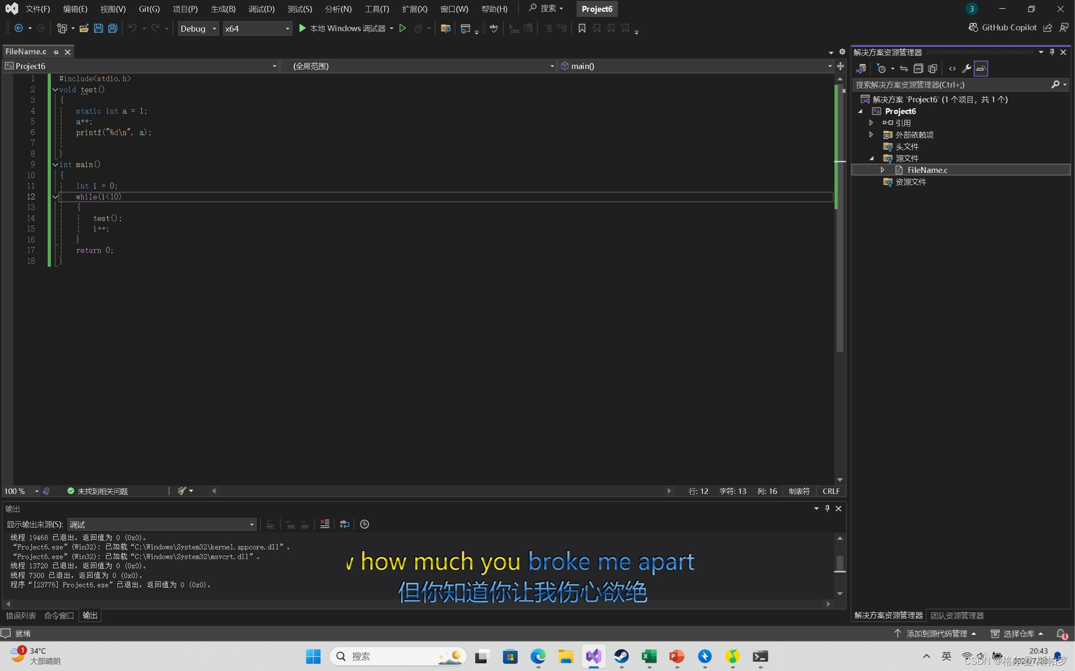
Task: Close the FileName.c editor tab
Action: 68,52
